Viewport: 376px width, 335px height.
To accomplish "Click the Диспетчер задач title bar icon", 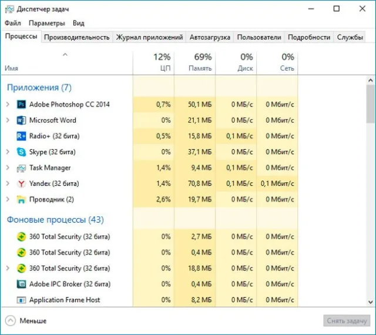I will [9, 9].
